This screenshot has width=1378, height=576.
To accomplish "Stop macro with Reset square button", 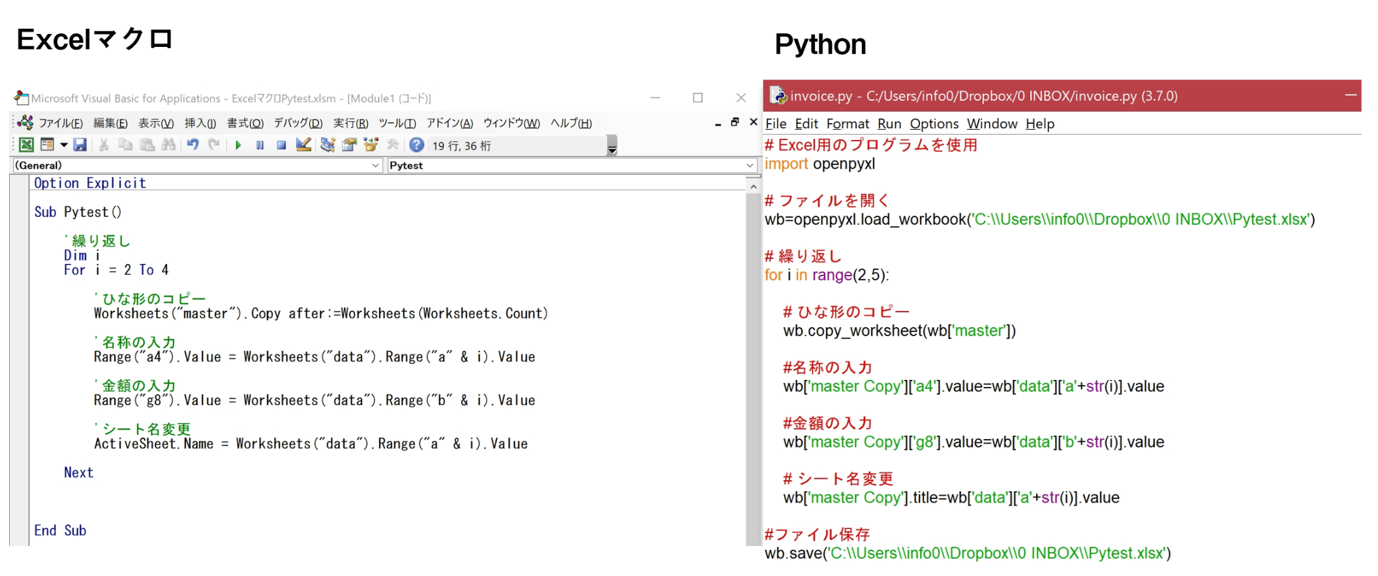I will (x=281, y=145).
